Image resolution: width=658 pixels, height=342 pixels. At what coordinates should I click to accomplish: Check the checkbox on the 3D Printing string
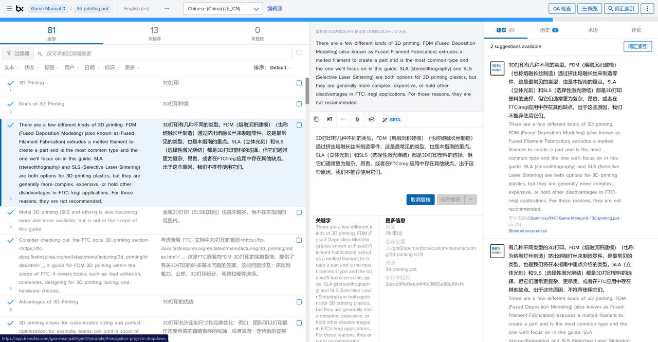(x=299, y=83)
